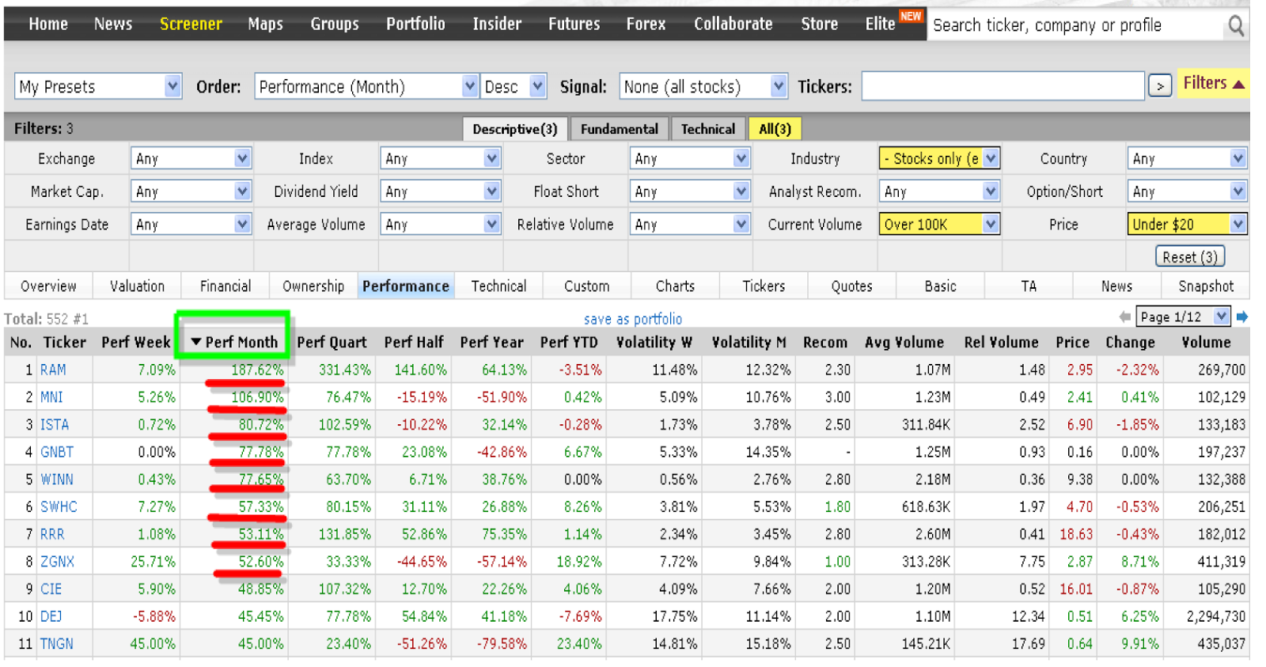
Task: Click the Total: 552 #1 text
Action: (47, 319)
